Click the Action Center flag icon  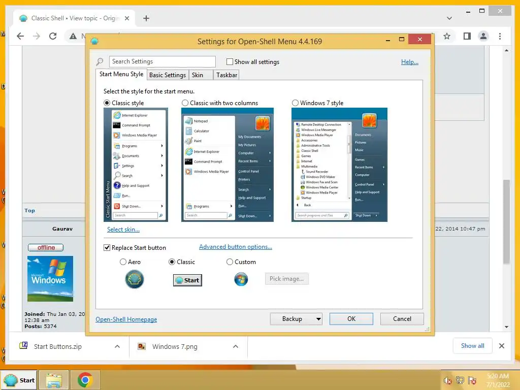pos(472,380)
